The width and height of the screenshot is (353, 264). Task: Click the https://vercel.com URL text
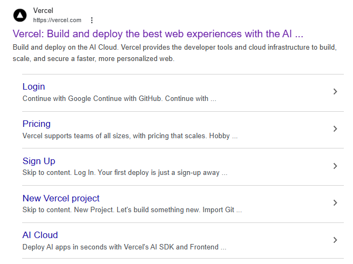(x=57, y=21)
